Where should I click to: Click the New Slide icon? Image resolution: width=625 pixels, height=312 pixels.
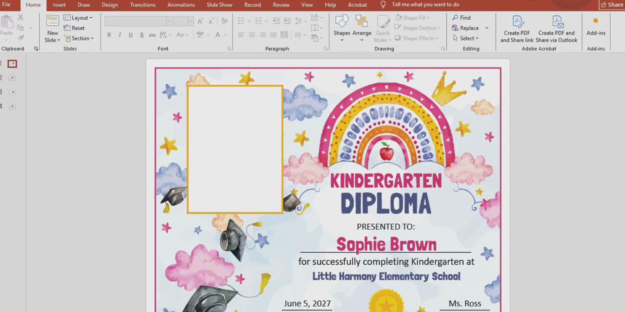click(52, 21)
